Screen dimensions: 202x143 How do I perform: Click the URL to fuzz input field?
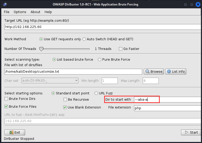click(x=103, y=121)
